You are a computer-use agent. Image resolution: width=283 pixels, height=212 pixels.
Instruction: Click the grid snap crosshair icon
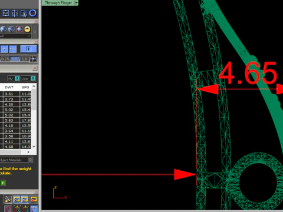coord(34,59)
